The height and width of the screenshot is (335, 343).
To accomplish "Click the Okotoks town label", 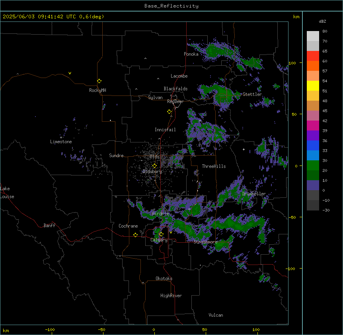I will point(164,279).
